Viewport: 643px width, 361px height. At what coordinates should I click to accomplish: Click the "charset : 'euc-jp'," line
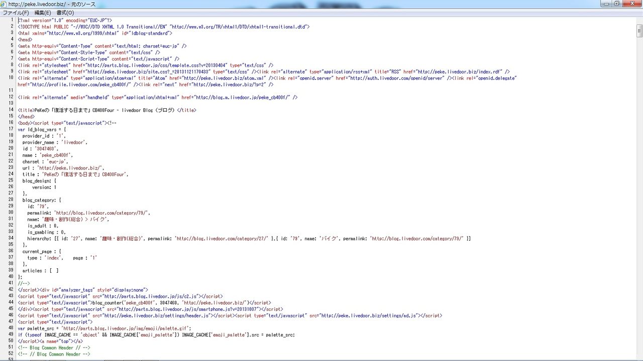click(x=46, y=161)
